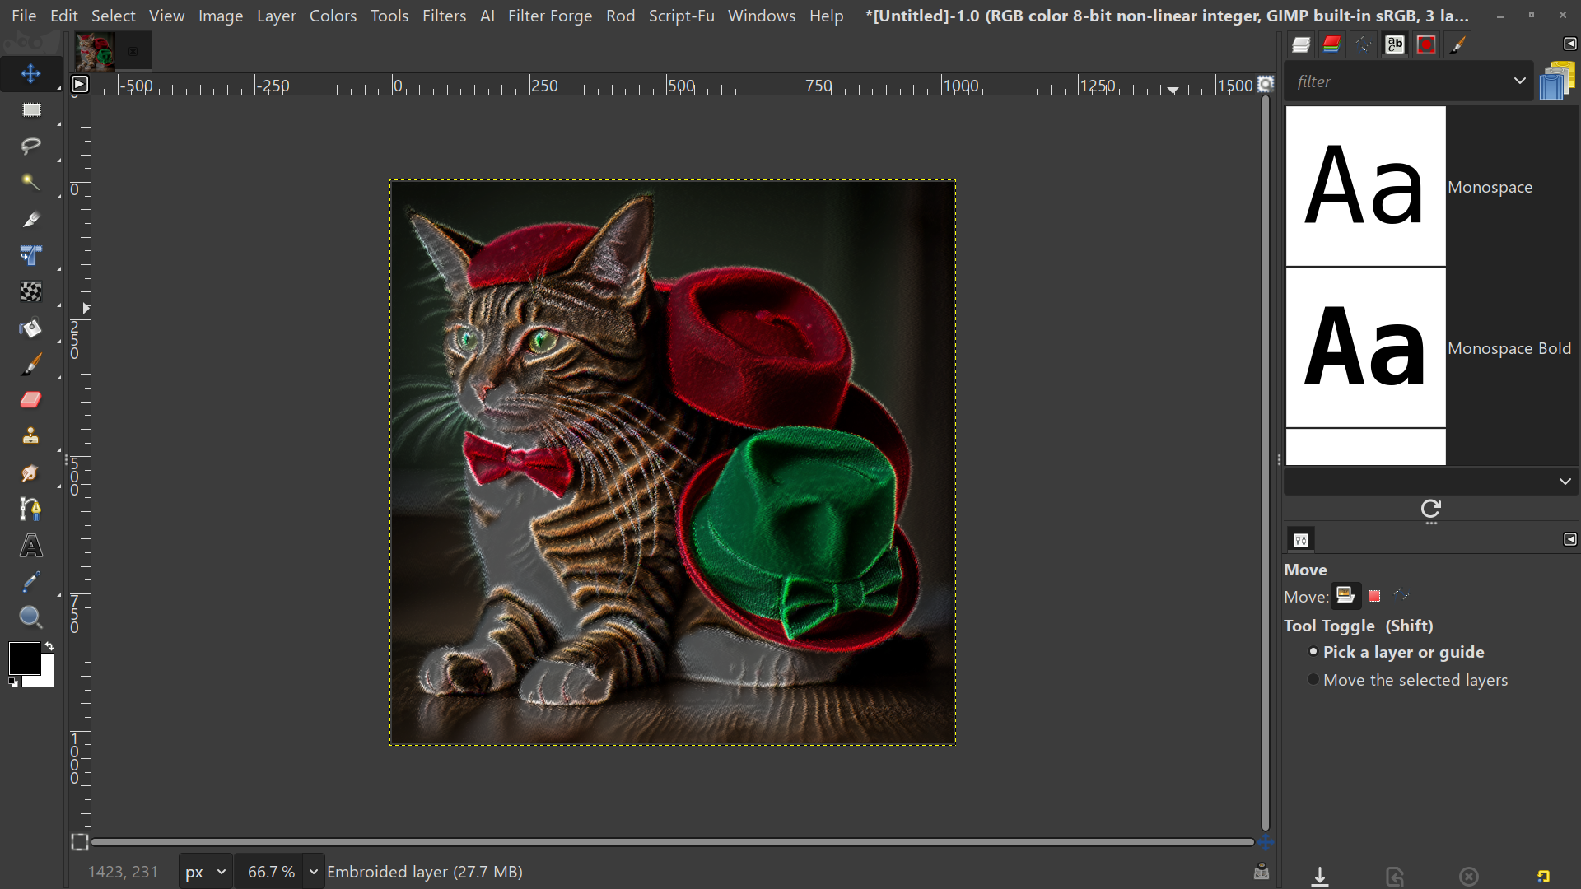
Task: Open the px units dropdown
Action: pyautogui.click(x=204, y=871)
